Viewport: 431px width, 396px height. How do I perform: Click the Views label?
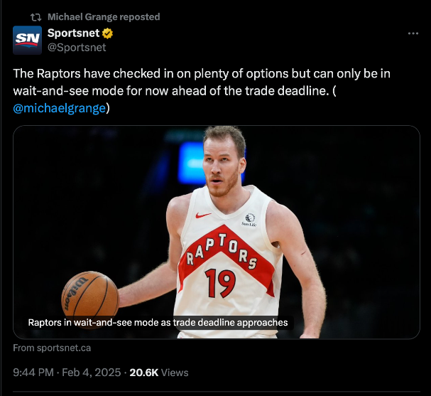pyautogui.click(x=175, y=372)
